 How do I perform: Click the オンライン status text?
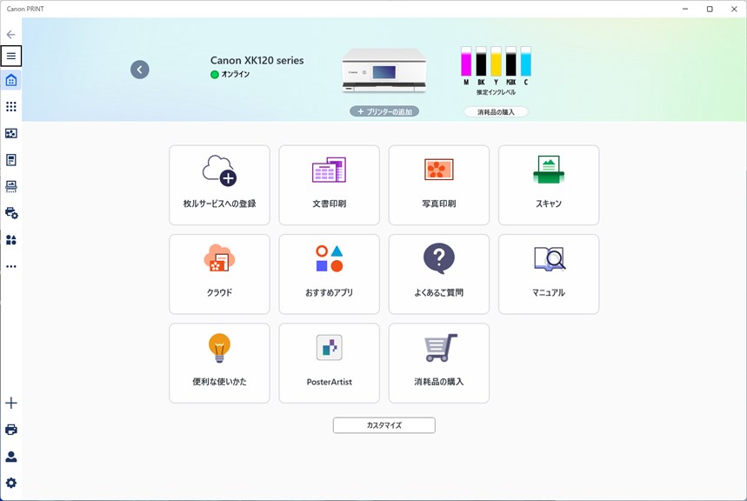coord(236,74)
